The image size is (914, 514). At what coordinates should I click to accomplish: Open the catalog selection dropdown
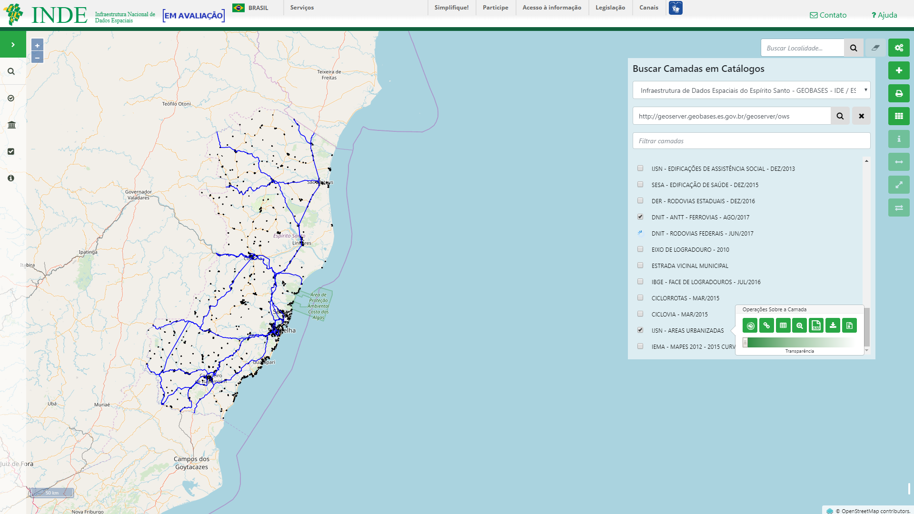tap(751, 90)
